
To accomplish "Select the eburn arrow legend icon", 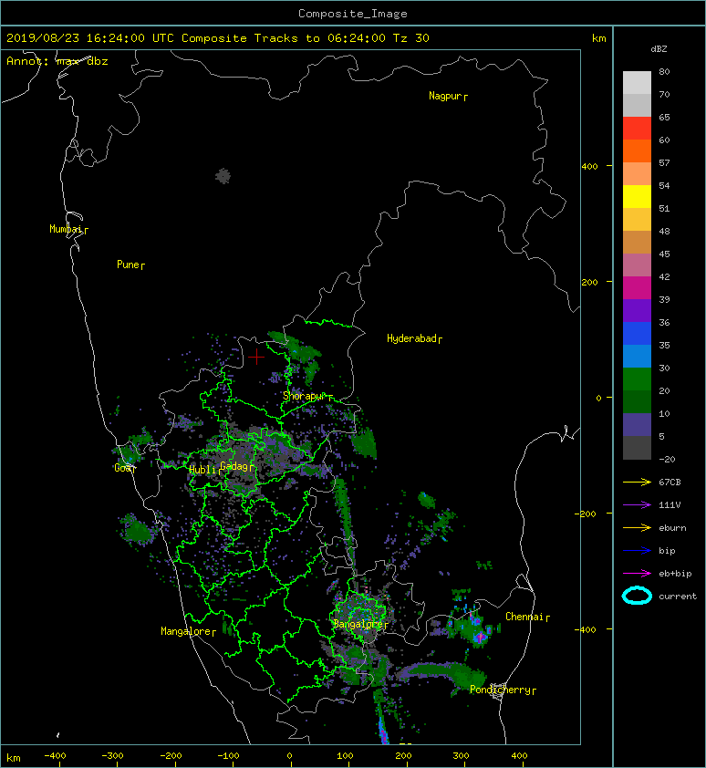I will (637, 527).
